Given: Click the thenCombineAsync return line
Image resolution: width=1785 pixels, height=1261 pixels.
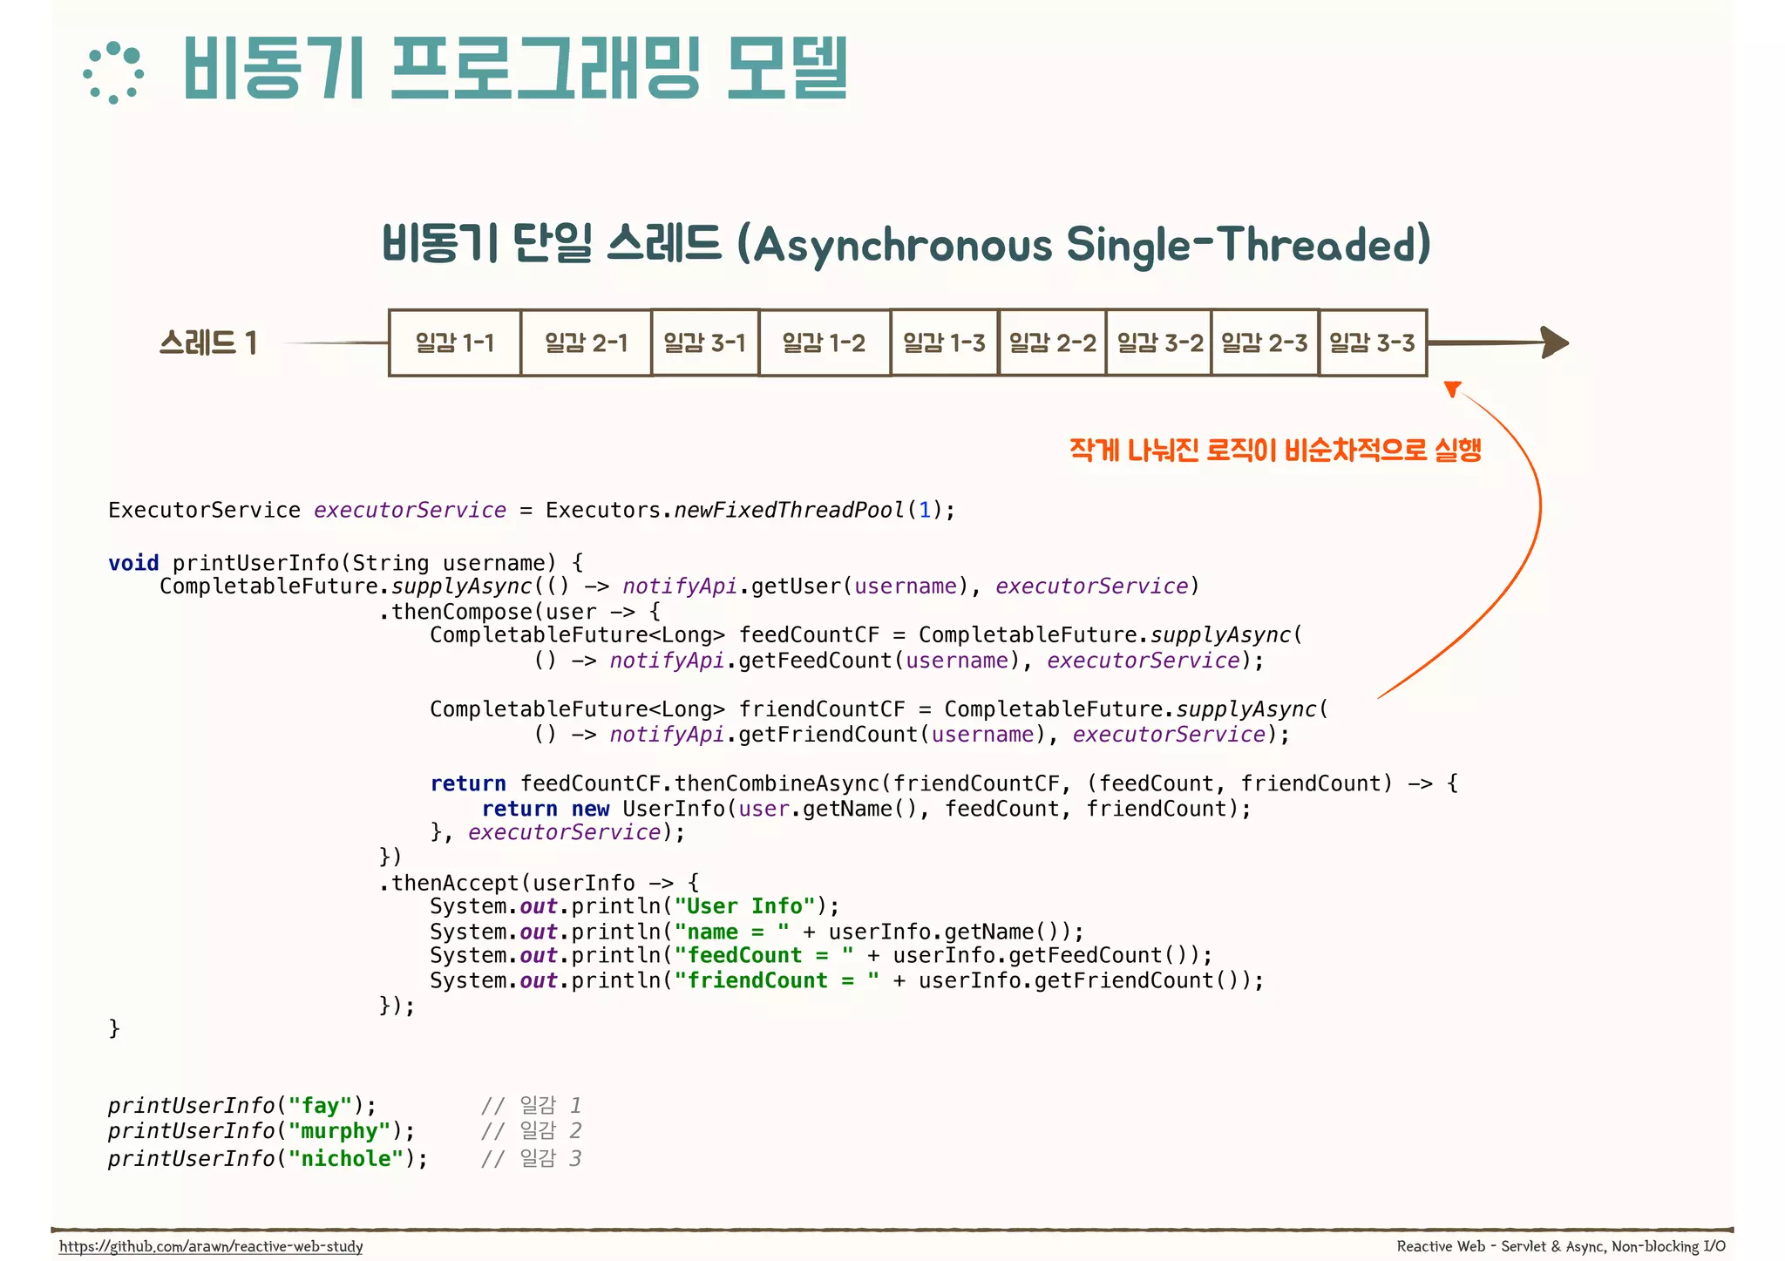Looking at the screenshot, I should pos(944,783).
